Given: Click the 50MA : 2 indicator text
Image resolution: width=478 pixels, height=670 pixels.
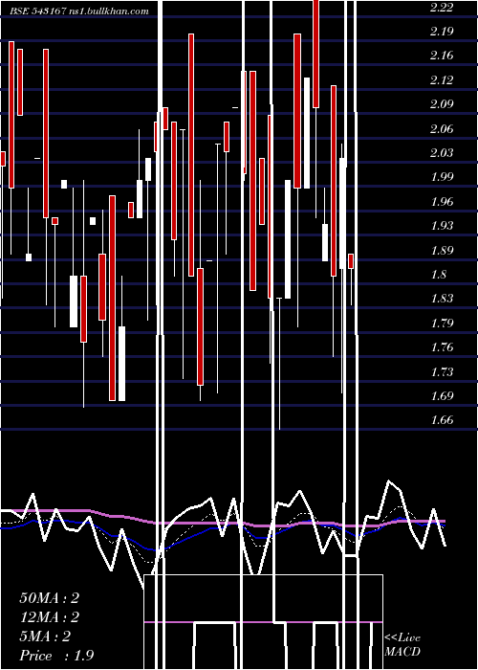Looking at the screenshot, I should coord(50,598).
